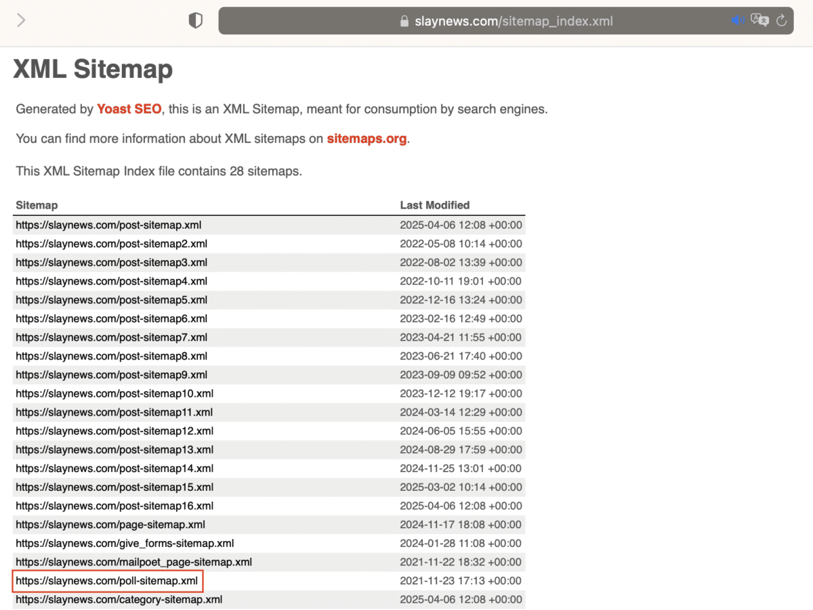Select date 2022-10-11 19:01 +00:00
813x610 pixels.
[x=461, y=281]
